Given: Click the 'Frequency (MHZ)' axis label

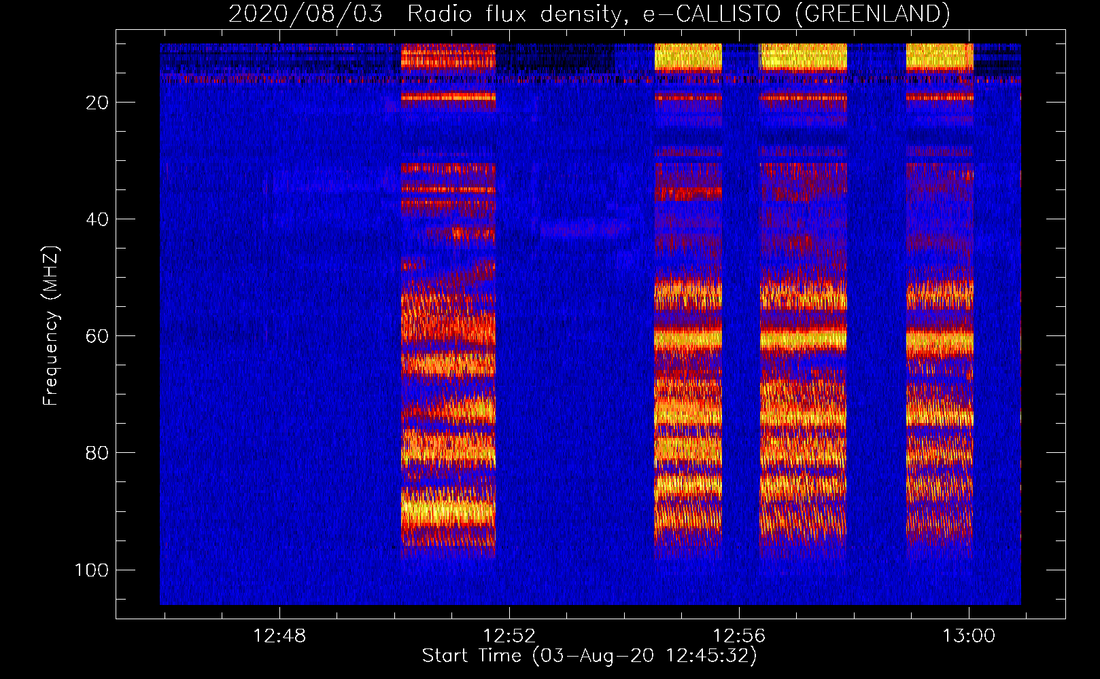Looking at the screenshot, I should [x=51, y=326].
